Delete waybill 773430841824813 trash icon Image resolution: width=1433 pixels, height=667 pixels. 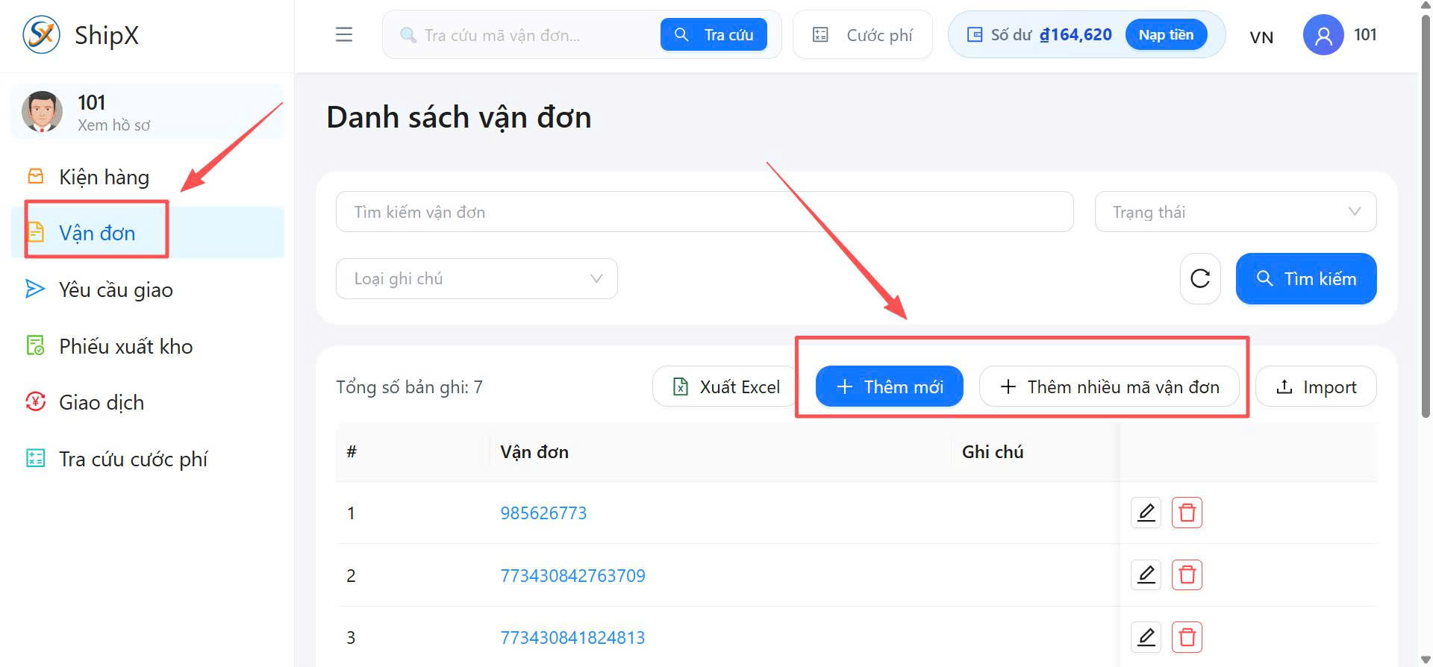click(x=1187, y=637)
